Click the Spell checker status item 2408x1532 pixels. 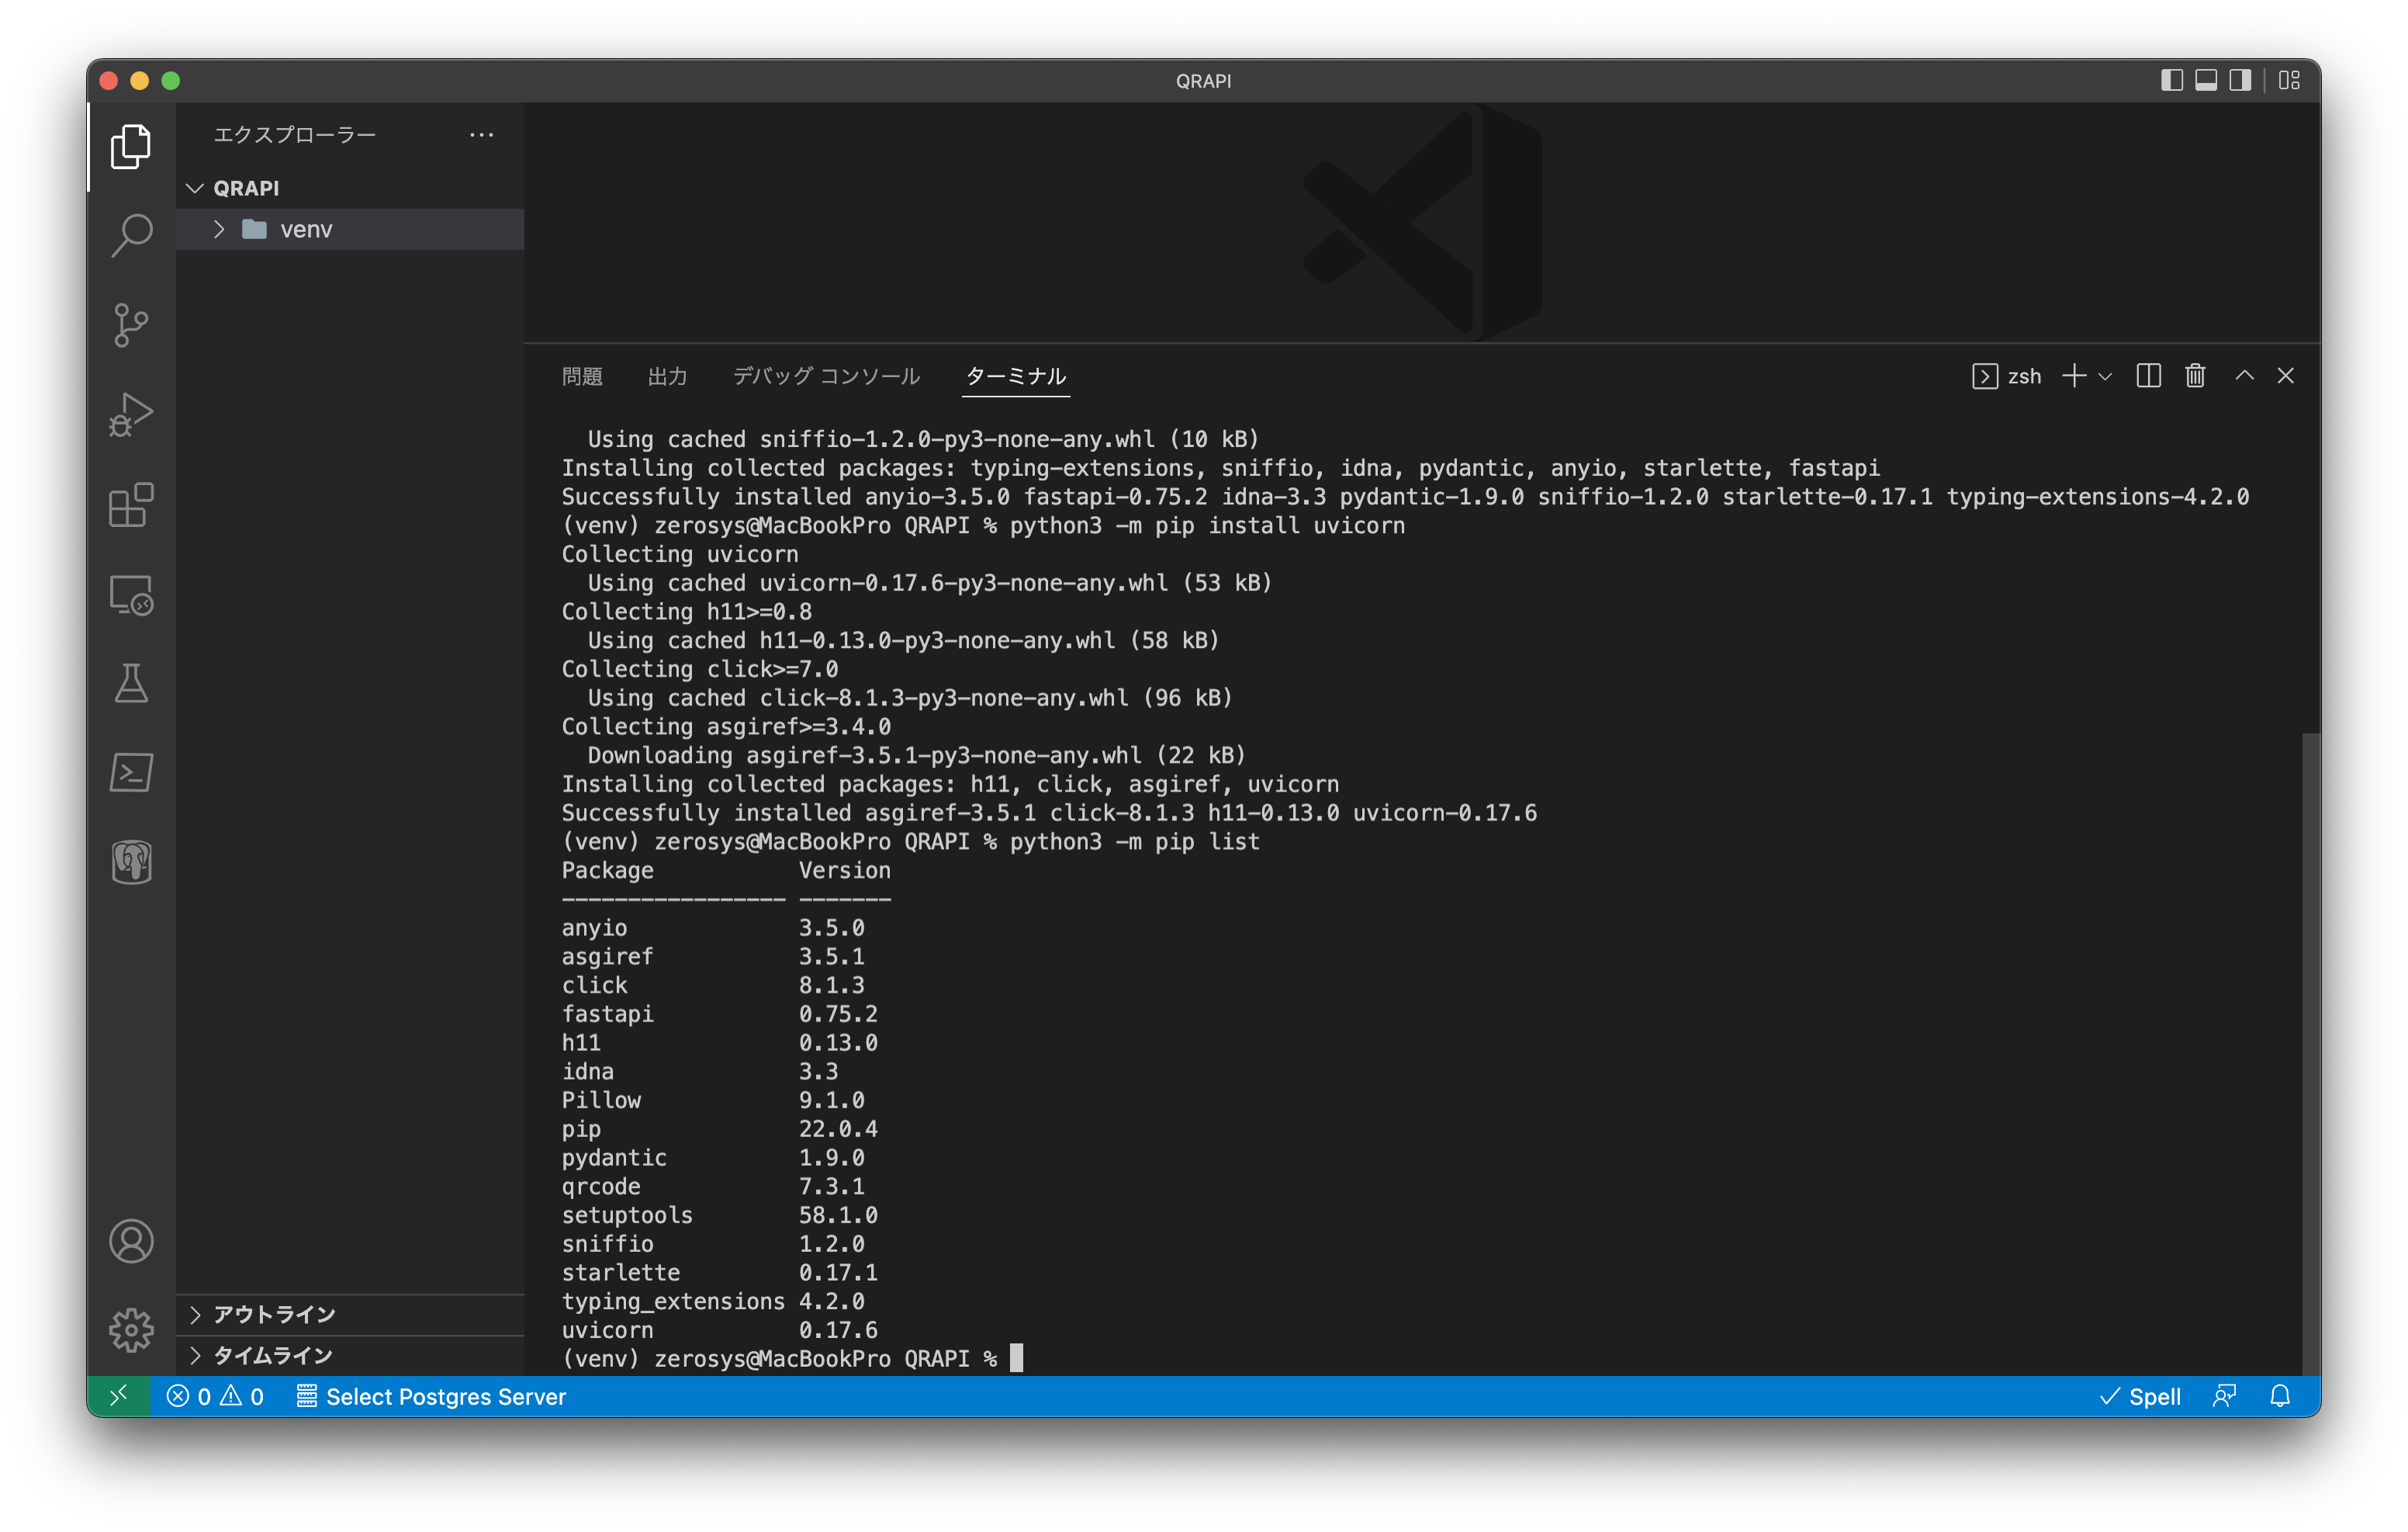pyautogui.click(x=2140, y=1396)
